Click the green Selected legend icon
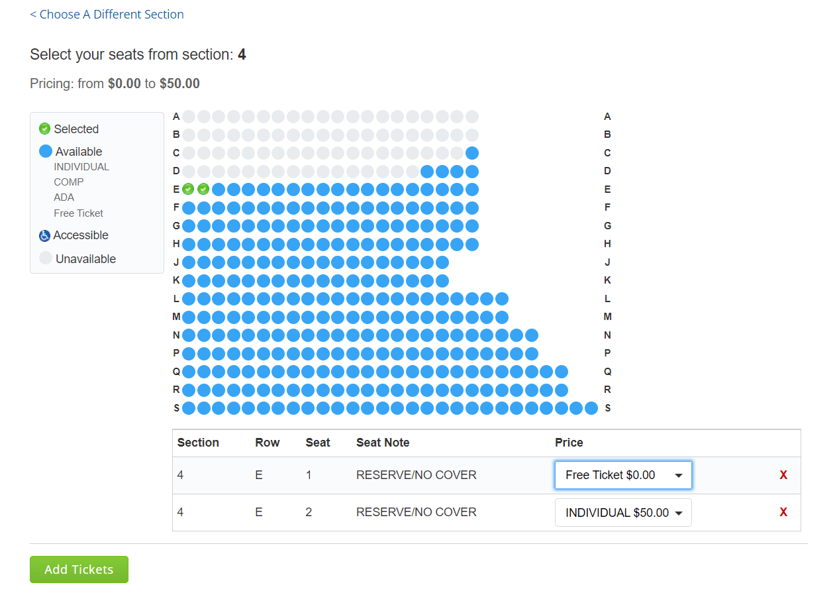Viewport: 839px width, 597px height. pyautogui.click(x=44, y=129)
